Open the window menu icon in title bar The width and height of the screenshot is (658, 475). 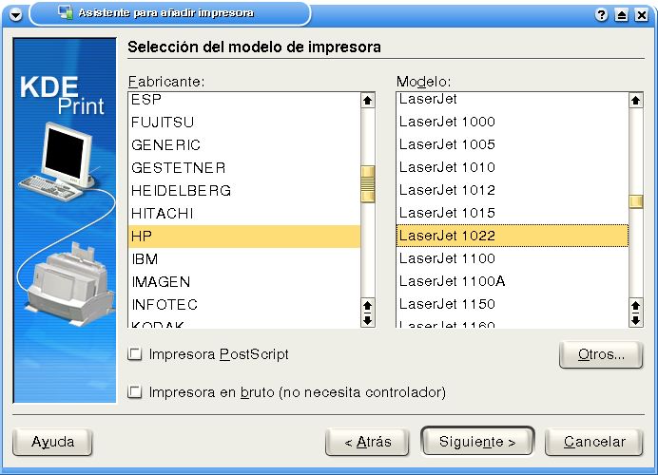click(14, 14)
